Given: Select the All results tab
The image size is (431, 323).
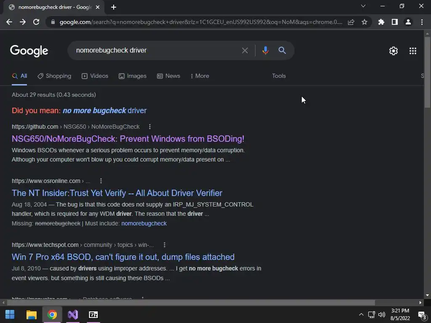Looking at the screenshot, I should pos(19,76).
